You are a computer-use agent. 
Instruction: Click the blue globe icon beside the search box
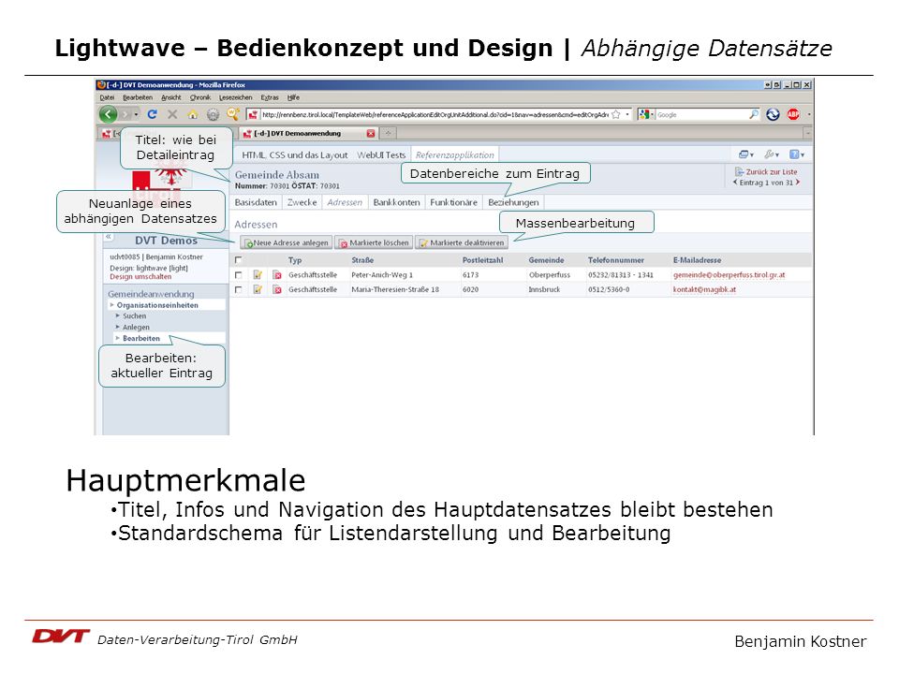[773, 114]
